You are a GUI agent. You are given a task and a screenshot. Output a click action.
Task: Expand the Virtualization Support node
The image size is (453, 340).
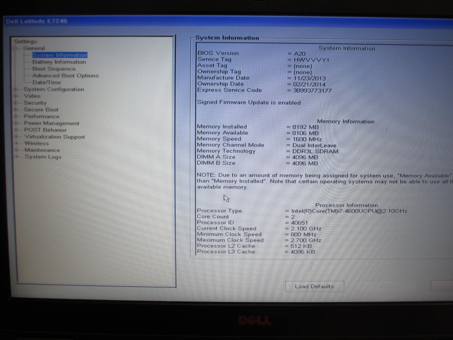[x=17, y=137]
